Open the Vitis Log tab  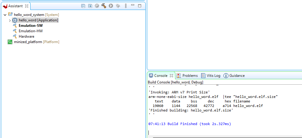coord(214,76)
